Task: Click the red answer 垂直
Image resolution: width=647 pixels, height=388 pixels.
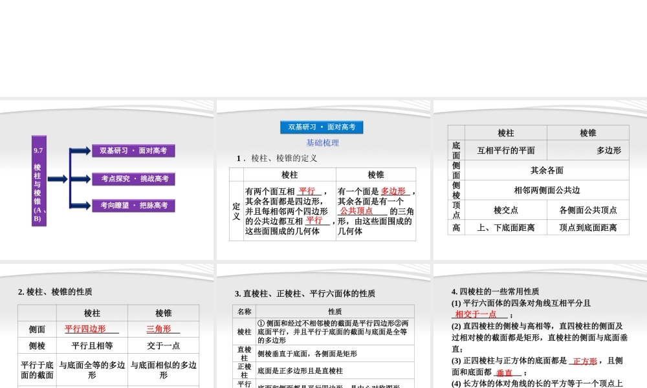Action: point(504,372)
